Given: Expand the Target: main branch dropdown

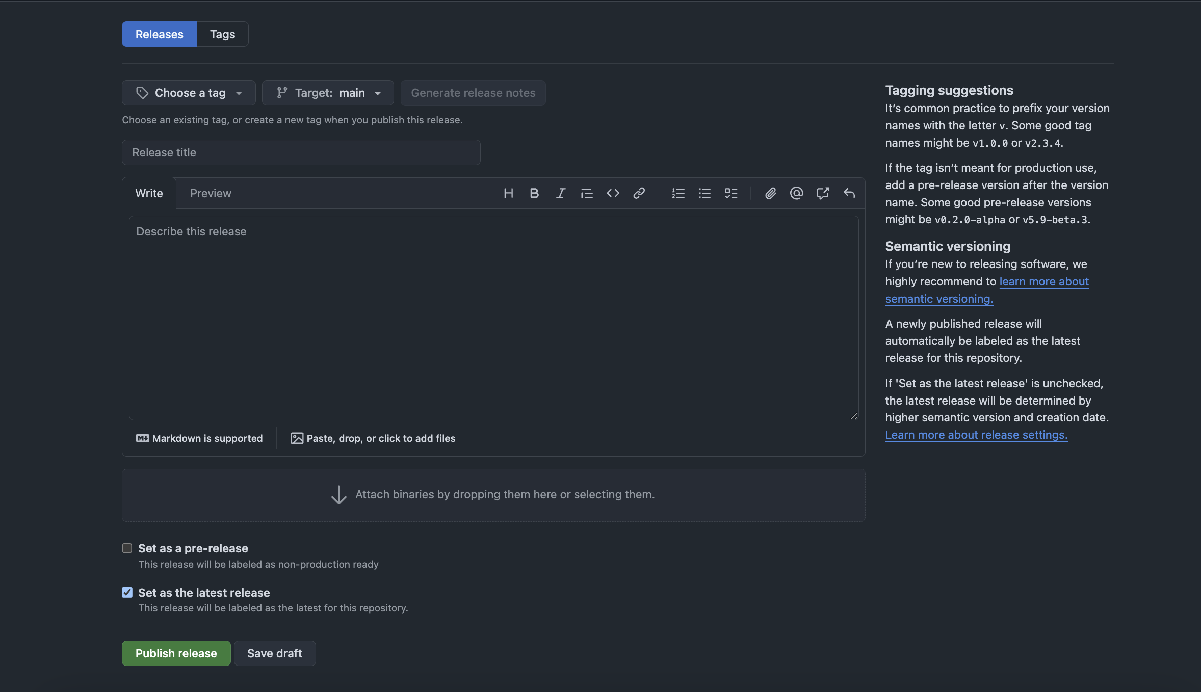Looking at the screenshot, I should pos(328,93).
